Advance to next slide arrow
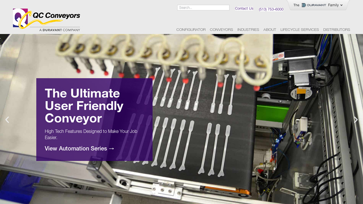 pyautogui.click(x=356, y=120)
